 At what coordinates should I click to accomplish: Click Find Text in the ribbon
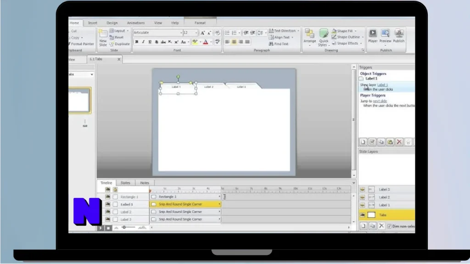[279, 44]
